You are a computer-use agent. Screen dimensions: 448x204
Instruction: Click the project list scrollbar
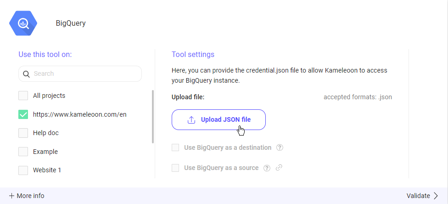point(153,117)
